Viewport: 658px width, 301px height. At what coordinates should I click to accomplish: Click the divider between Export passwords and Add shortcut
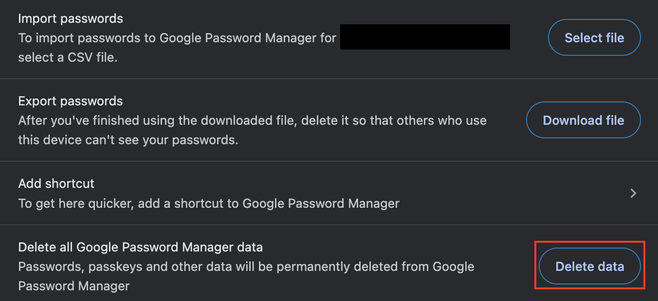click(329, 161)
